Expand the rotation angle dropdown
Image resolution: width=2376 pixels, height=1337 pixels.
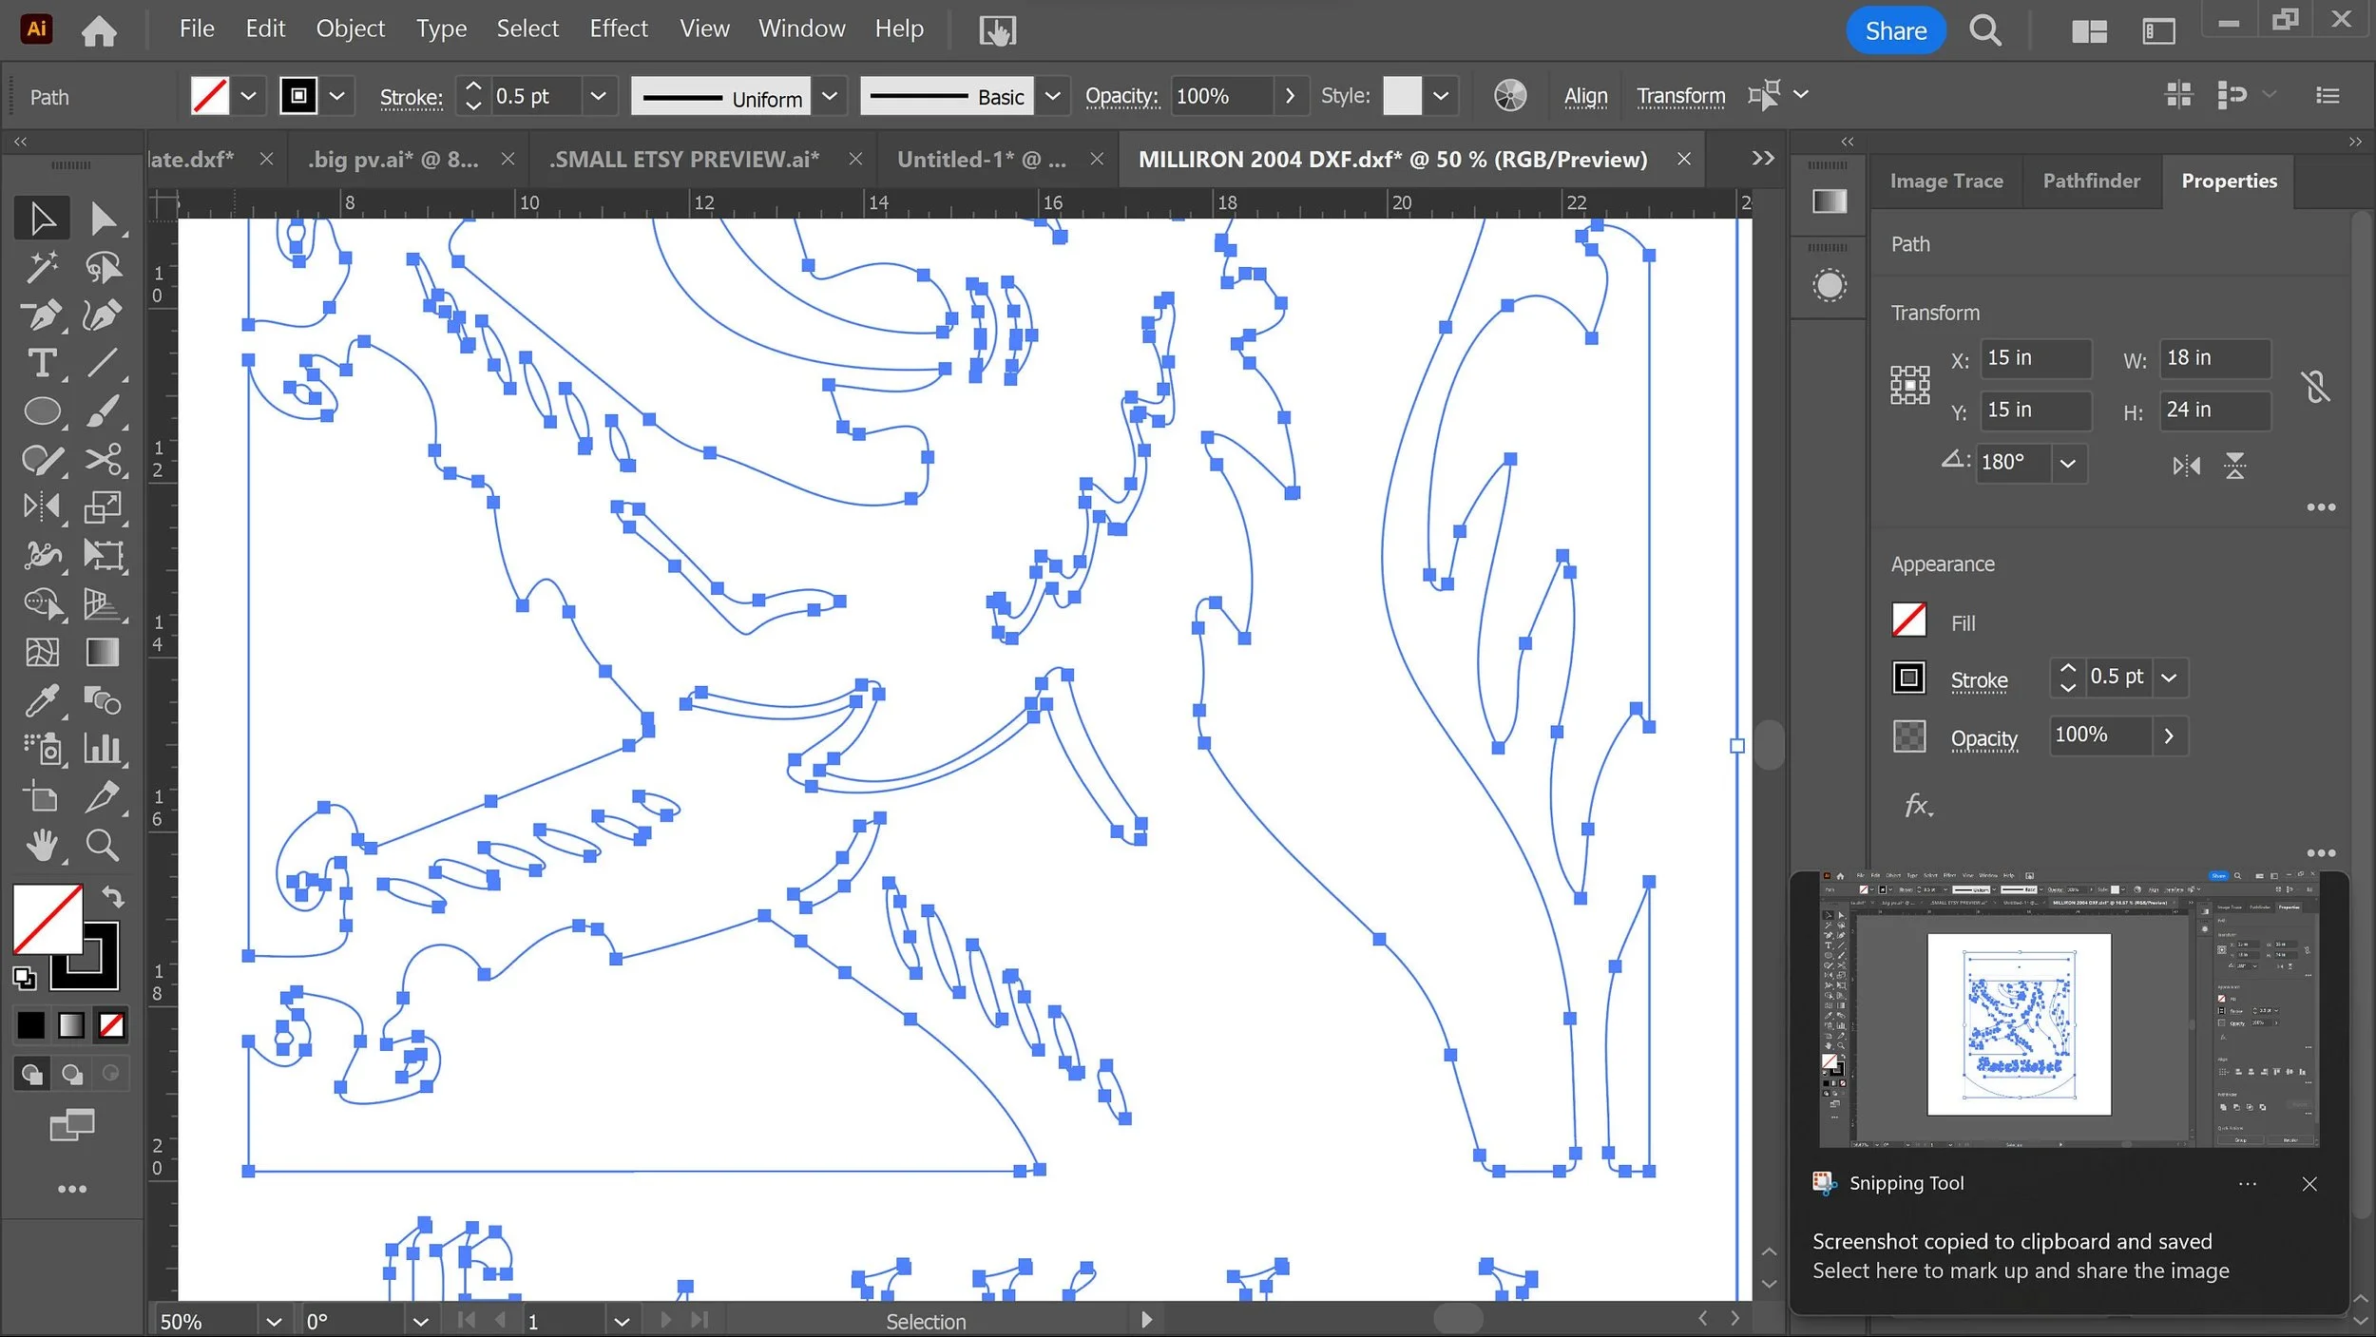(2067, 464)
